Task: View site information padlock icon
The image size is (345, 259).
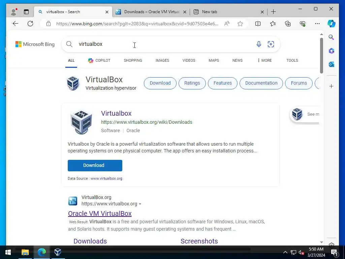Action: [49, 24]
